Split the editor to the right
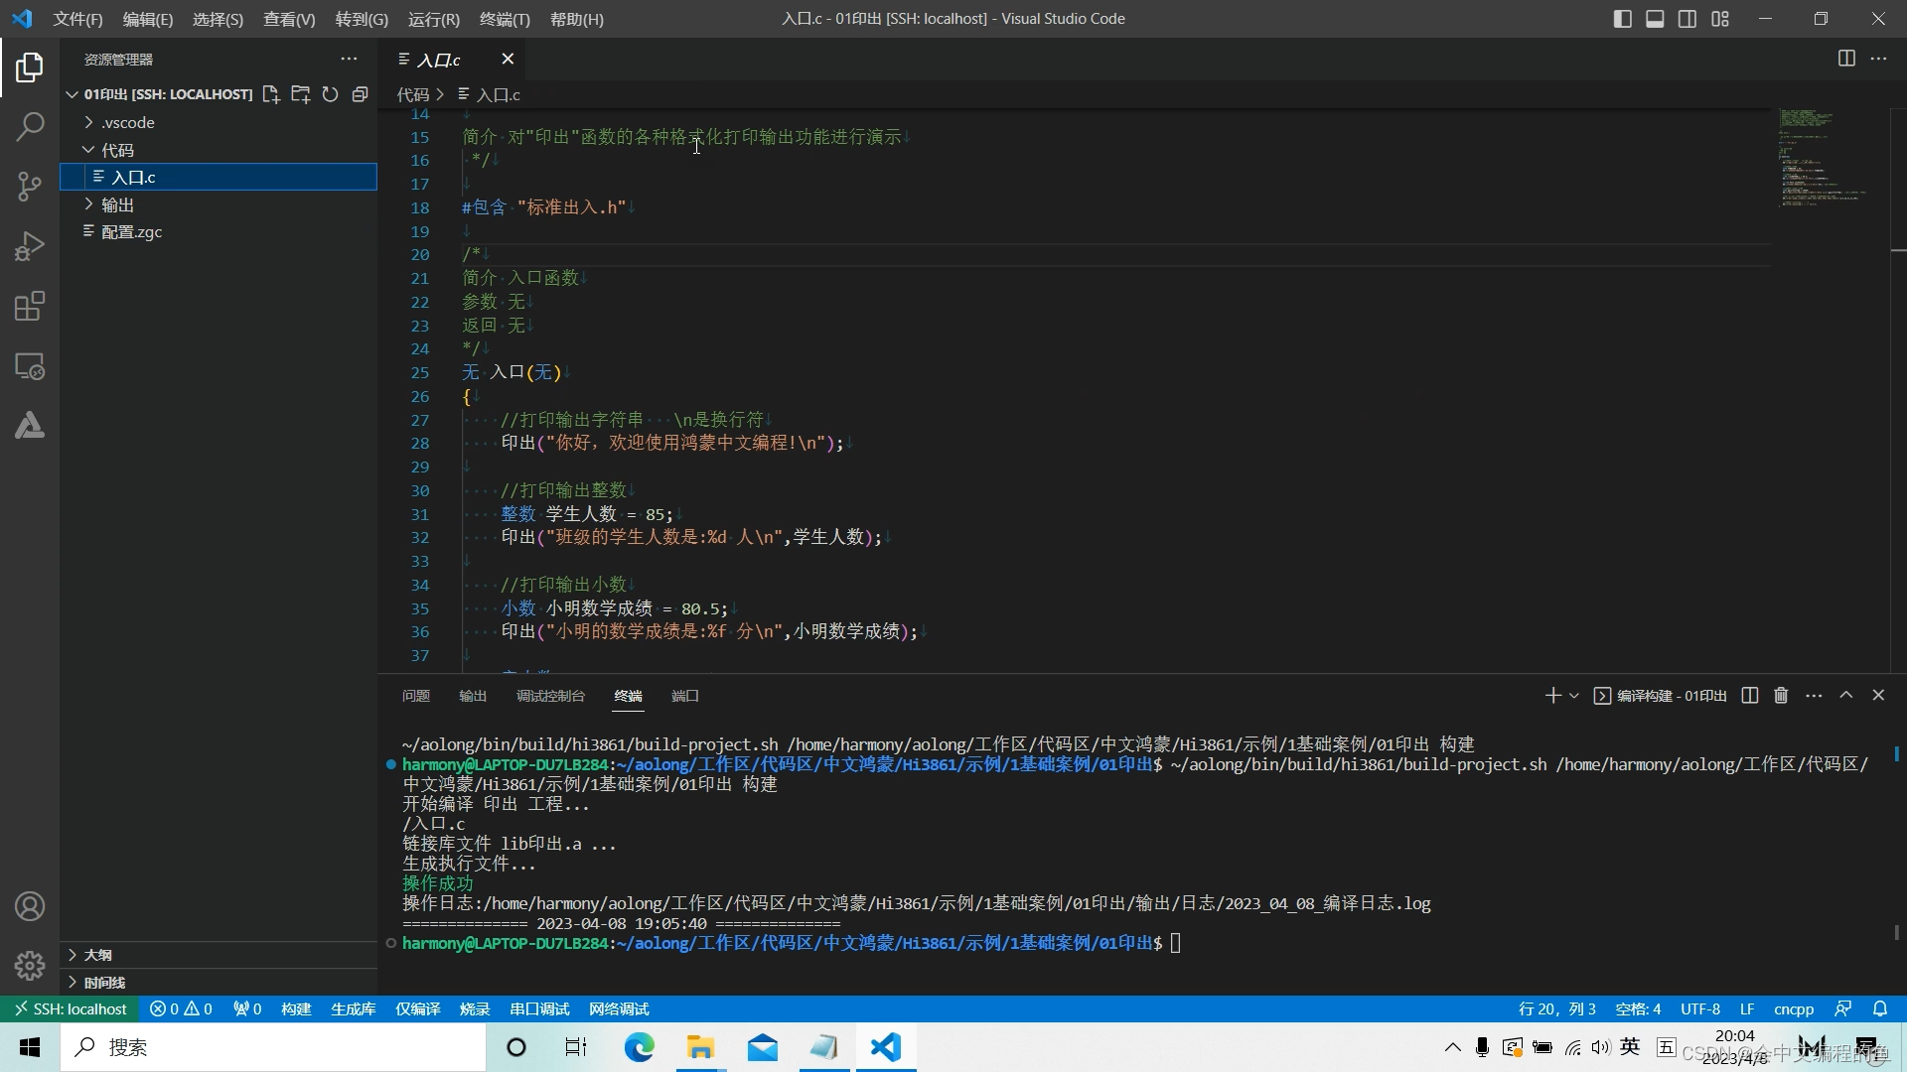Image resolution: width=1907 pixels, height=1072 pixels. click(x=1846, y=59)
